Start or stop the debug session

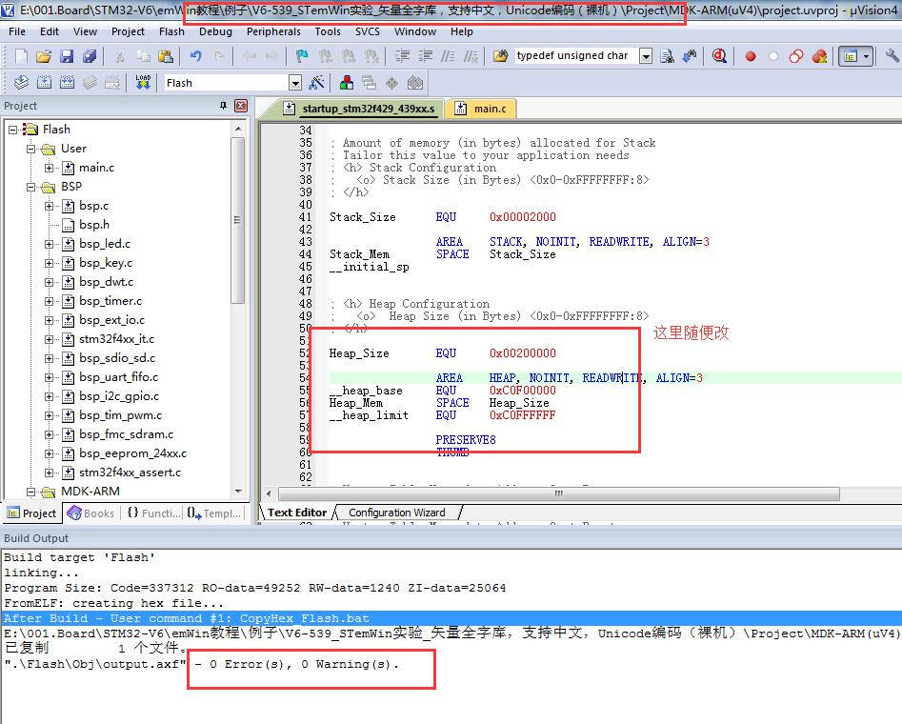coord(719,56)
